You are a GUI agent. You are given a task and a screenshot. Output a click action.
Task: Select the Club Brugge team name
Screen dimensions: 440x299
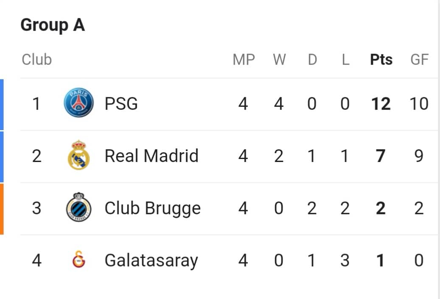tap(153, 208)
